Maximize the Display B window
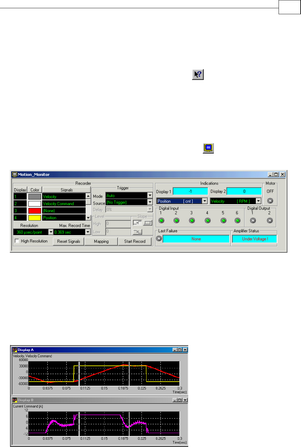 click(180, 400)
